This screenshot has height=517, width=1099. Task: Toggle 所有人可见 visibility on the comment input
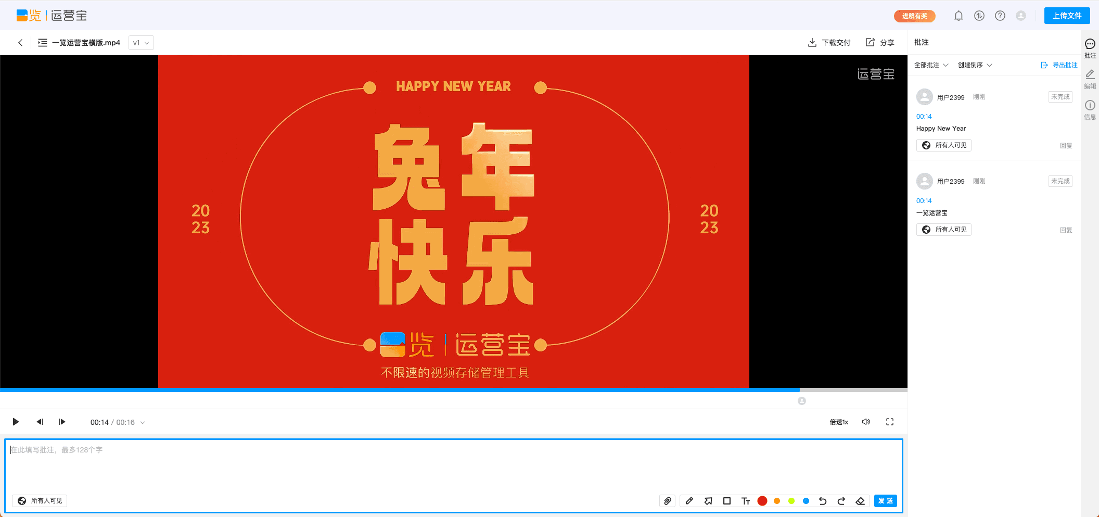(x=39, y=500)
